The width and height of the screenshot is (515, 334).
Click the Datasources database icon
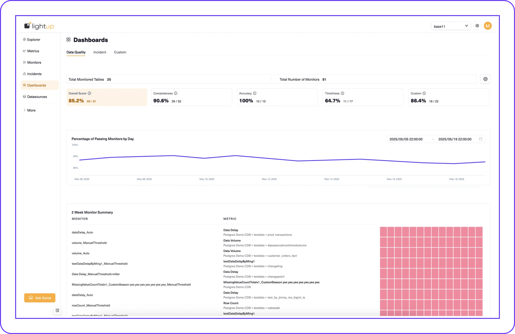click(x=24, y=97)
